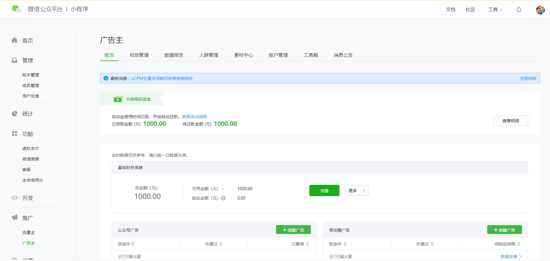Viewport: 550px width, 261px height.
Task: Click the help icon next to 锁定金额
Action: (x=223, y=198)
